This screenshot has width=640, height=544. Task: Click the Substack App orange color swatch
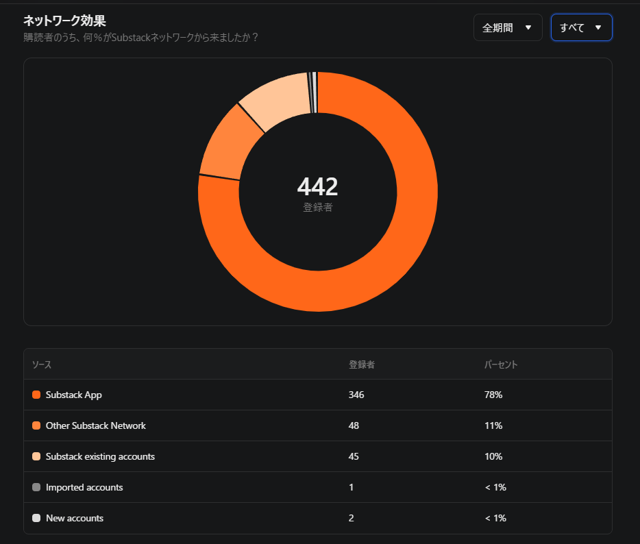click(x=36, y=395)
